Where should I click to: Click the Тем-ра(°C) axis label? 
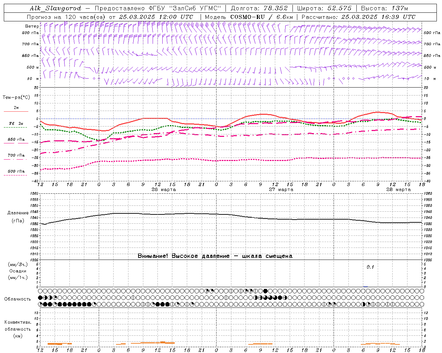[16, 98]
